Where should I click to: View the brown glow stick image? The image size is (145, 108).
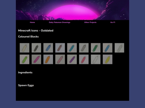point(60,48)
